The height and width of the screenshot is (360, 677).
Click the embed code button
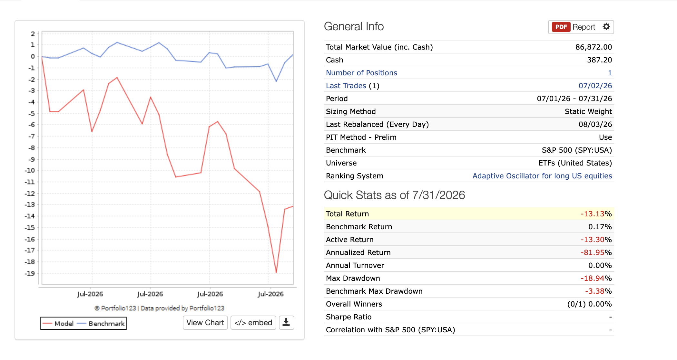[253, 322]
